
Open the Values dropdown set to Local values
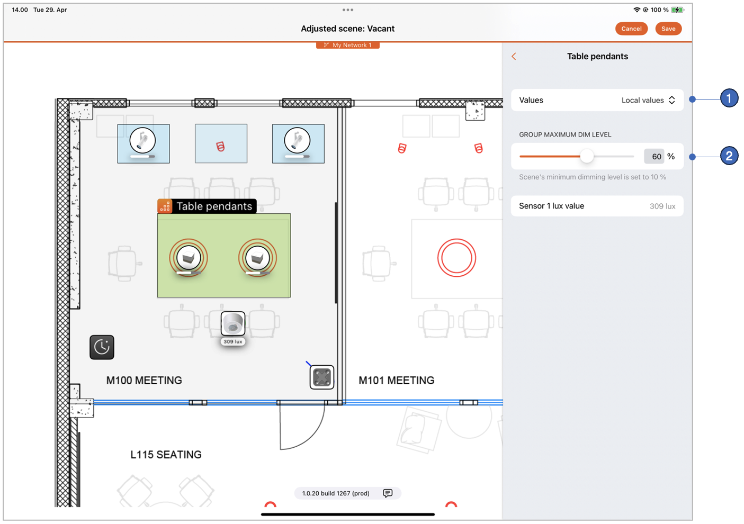[648, 100]
